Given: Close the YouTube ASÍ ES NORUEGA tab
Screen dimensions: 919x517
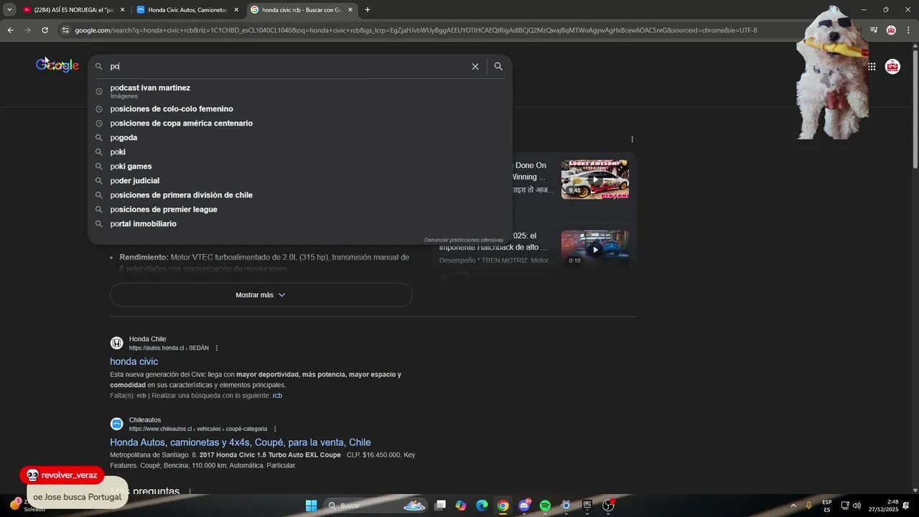Looking at the screenshot, I should tap(122, 10).
